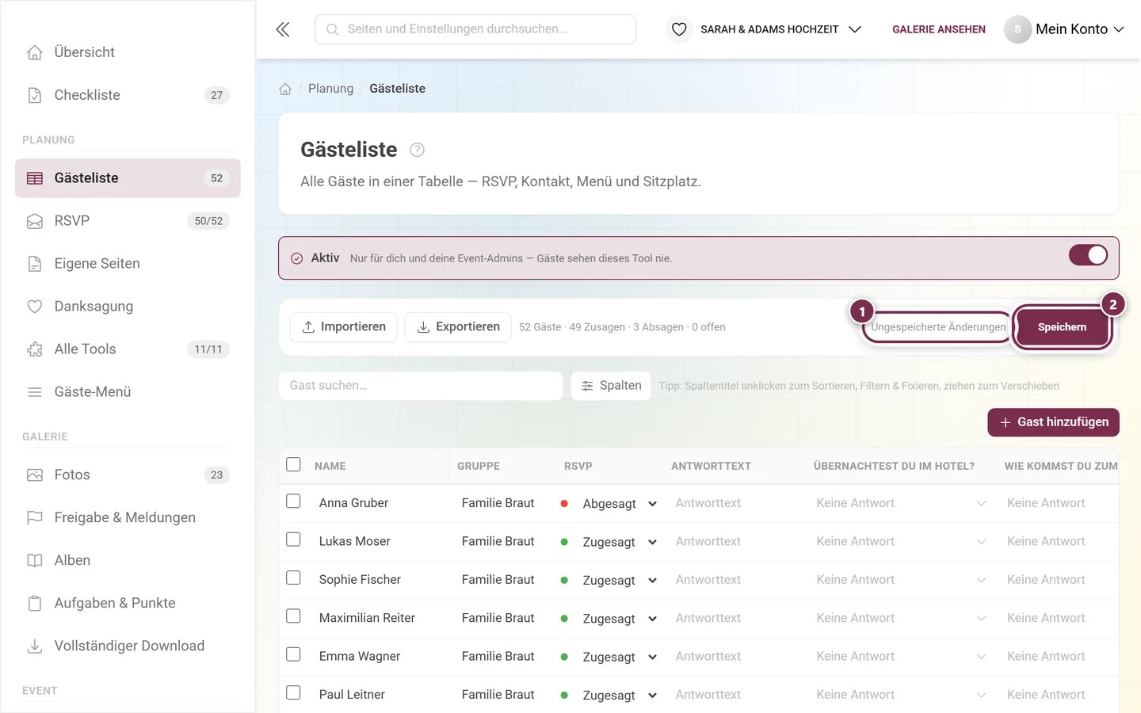The image size is (1141, 713).
Task: Click the Speichern button
Action: pos(1062,327)
